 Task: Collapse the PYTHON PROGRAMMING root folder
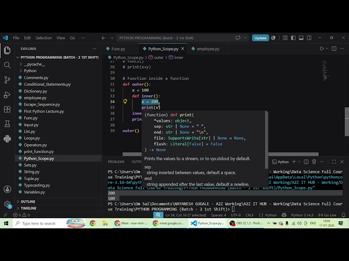57,57
